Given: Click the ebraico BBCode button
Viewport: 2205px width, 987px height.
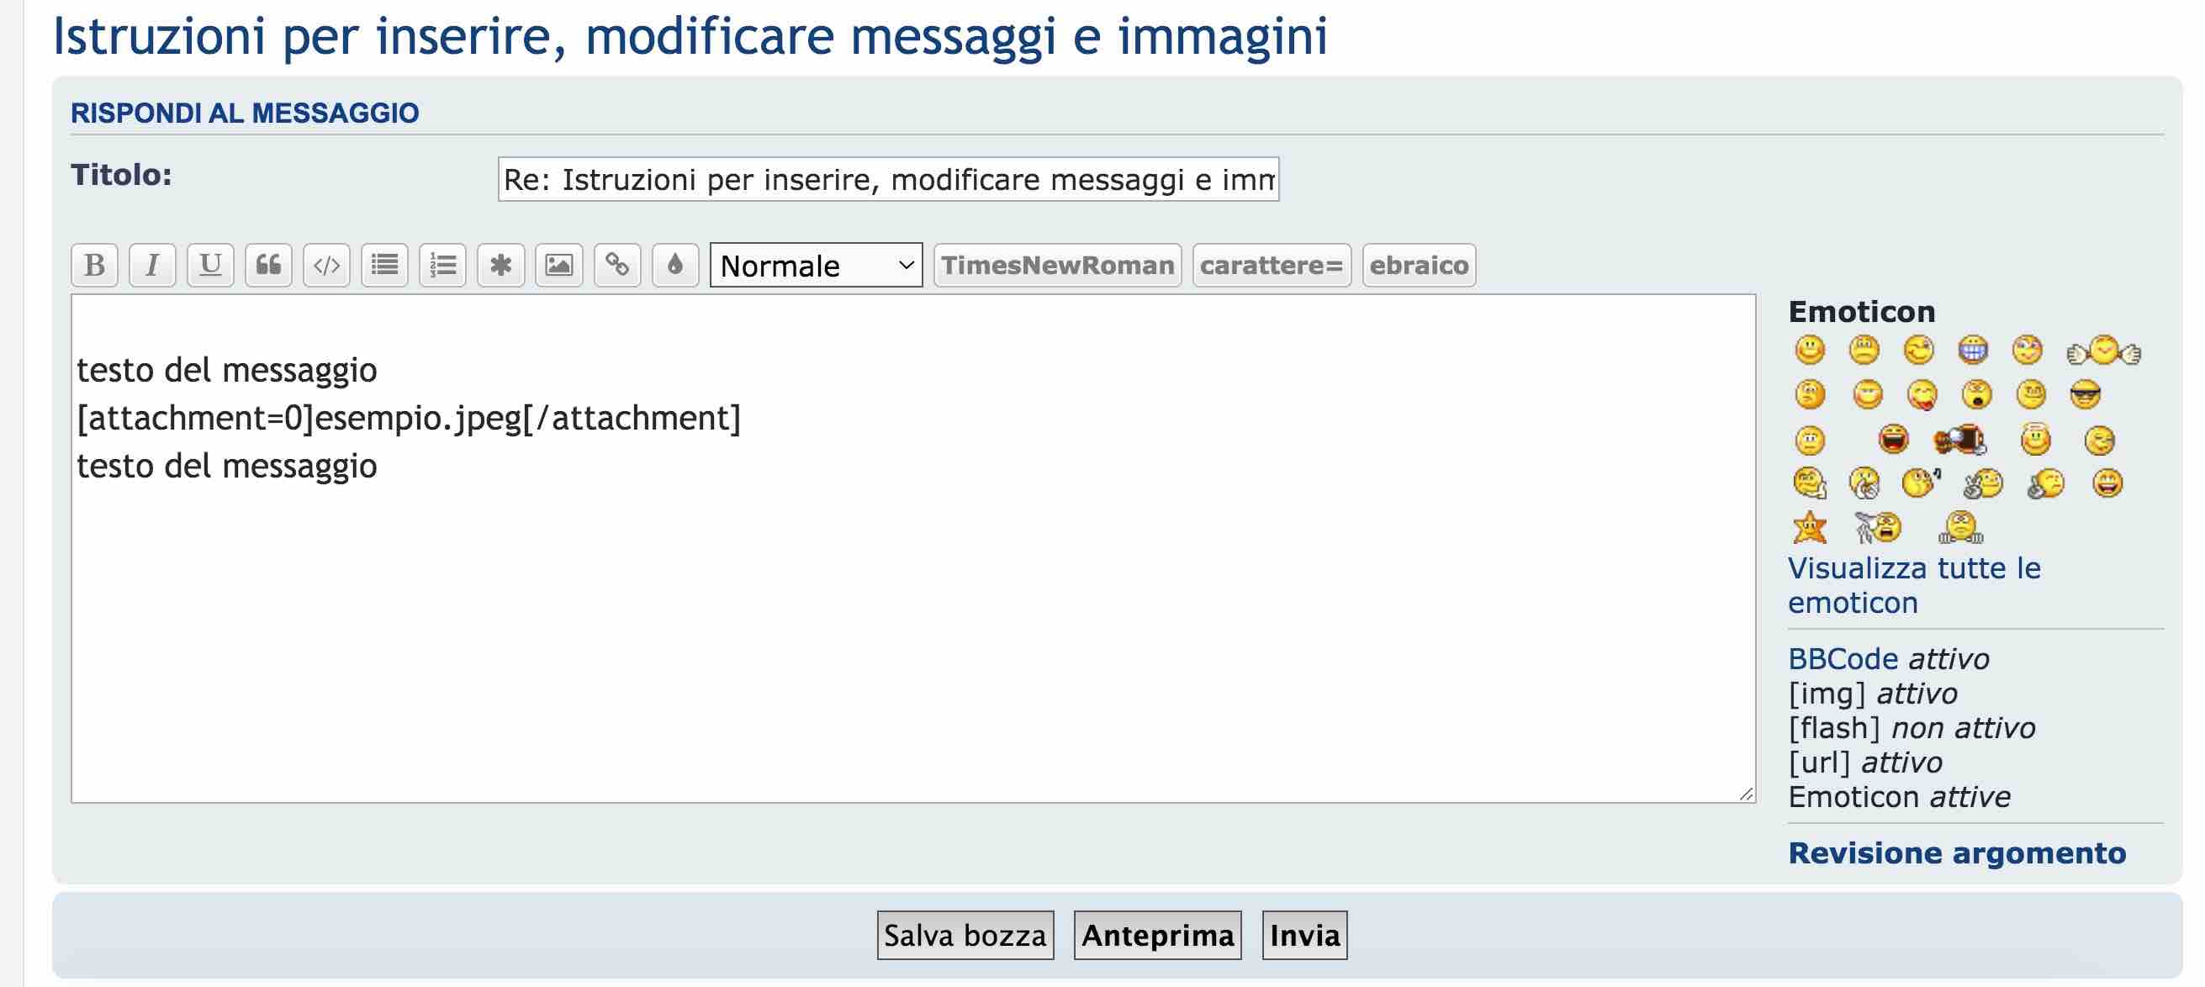Looking at the screenshot, I should pyautogui.click(x=1419, y=266).
